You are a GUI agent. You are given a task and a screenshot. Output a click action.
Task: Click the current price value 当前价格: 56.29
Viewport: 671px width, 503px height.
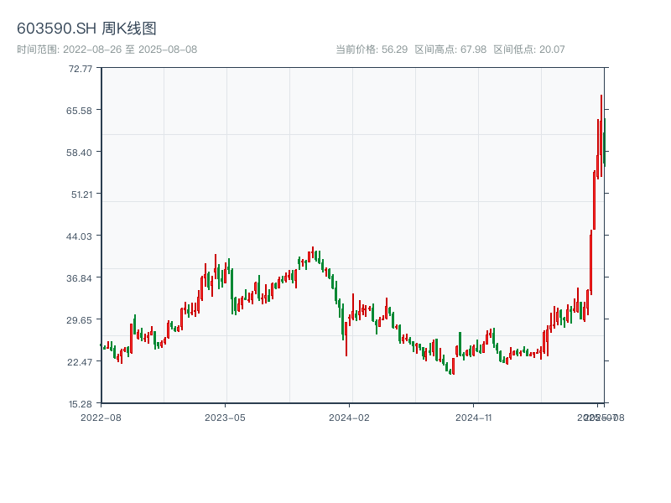pos(372,49)
